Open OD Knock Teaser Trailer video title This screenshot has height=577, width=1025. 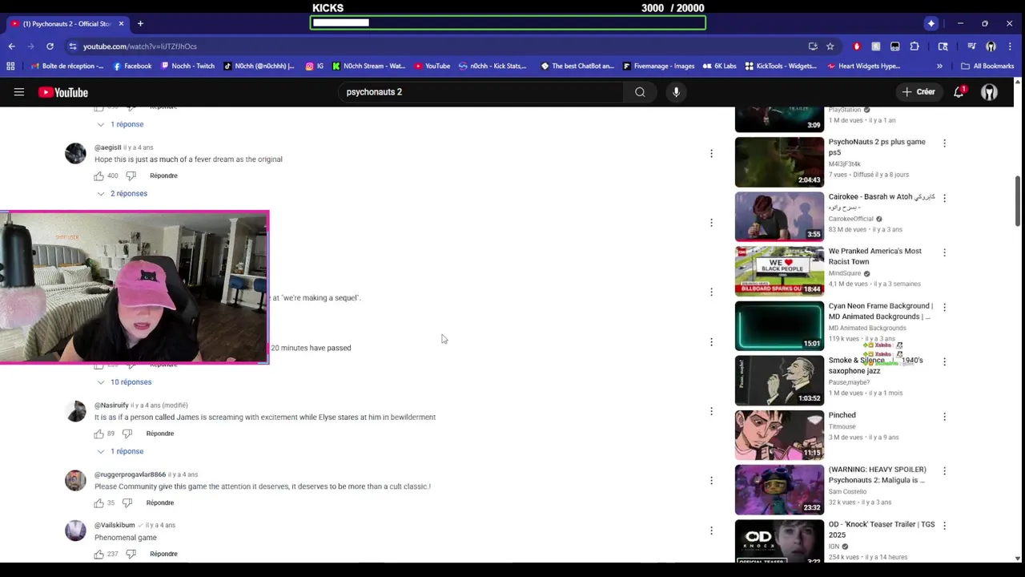click(x=881, y=530)
